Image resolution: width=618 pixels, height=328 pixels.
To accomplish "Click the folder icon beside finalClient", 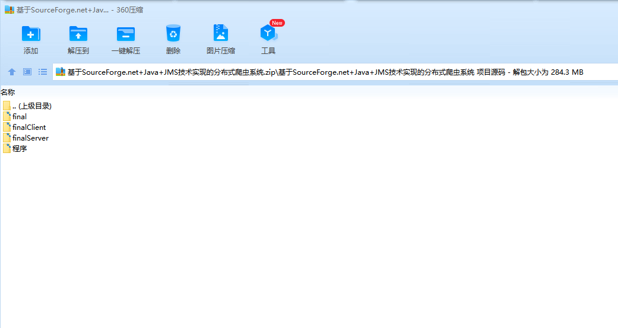I will 7,127.
